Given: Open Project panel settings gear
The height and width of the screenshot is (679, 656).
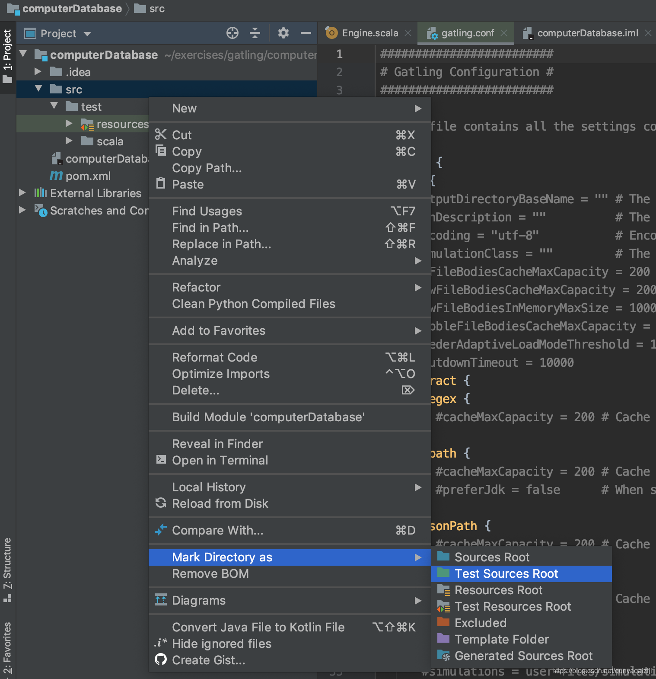Looking at the screenshot, I should (283, 33).
